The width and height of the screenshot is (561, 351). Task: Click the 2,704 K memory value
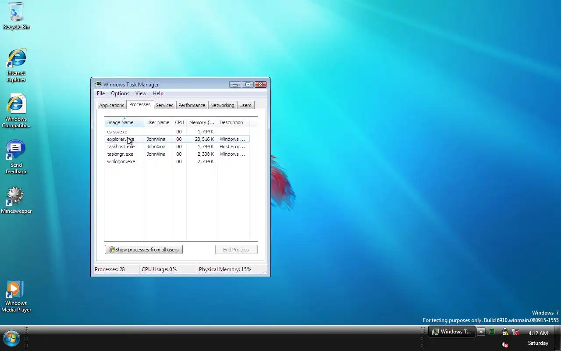(x=206, y=161)
